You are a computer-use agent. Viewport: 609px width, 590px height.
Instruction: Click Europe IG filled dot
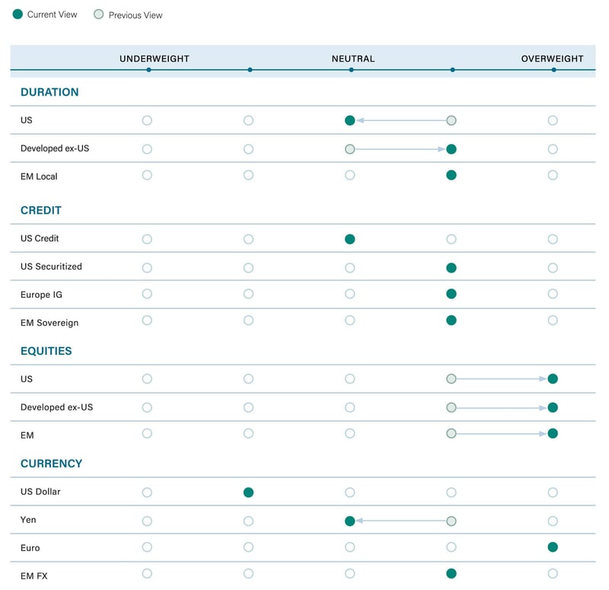pyautogui.click(x=451, y=294)
